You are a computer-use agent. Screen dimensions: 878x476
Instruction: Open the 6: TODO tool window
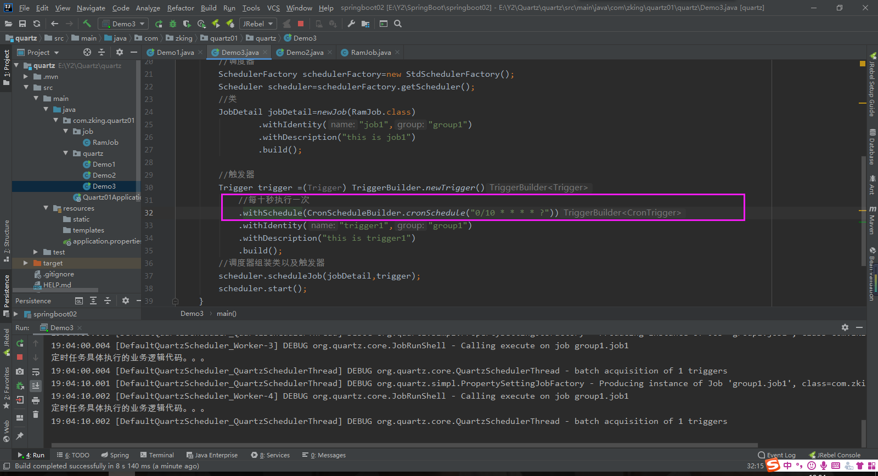[x=73, y=455]
